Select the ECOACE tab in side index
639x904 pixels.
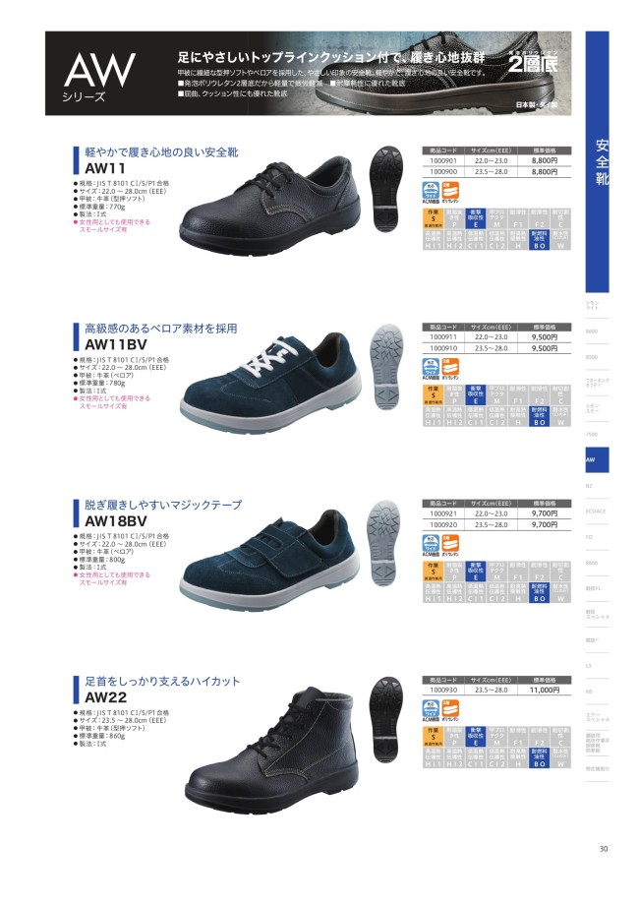(597, 512)
